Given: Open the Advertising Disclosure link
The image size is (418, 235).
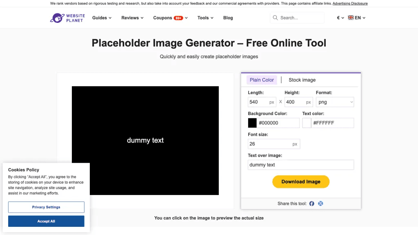Looking at the screenshot, I should (350, 3).
